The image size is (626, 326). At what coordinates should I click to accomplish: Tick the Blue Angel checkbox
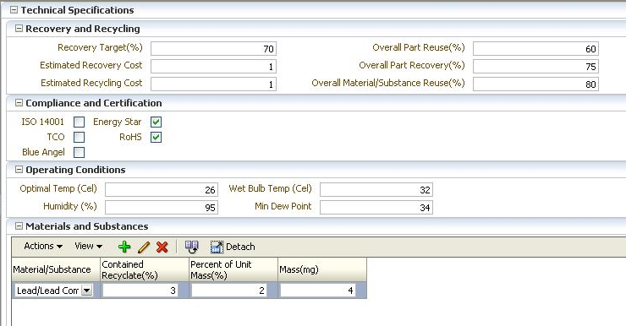click(x=79, y=152)
